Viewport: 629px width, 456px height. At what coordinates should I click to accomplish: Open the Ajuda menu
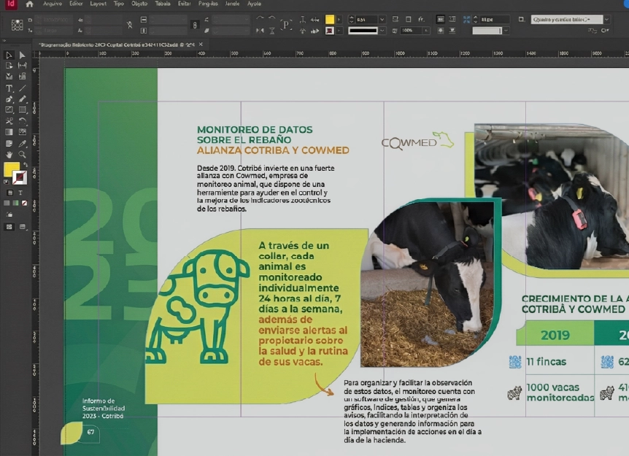pos(254,4)
